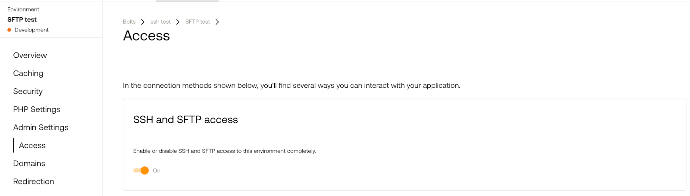690x196 pixels.
Task: Toggle the SSH and SFTP access switch
Action: coord(141,171)
